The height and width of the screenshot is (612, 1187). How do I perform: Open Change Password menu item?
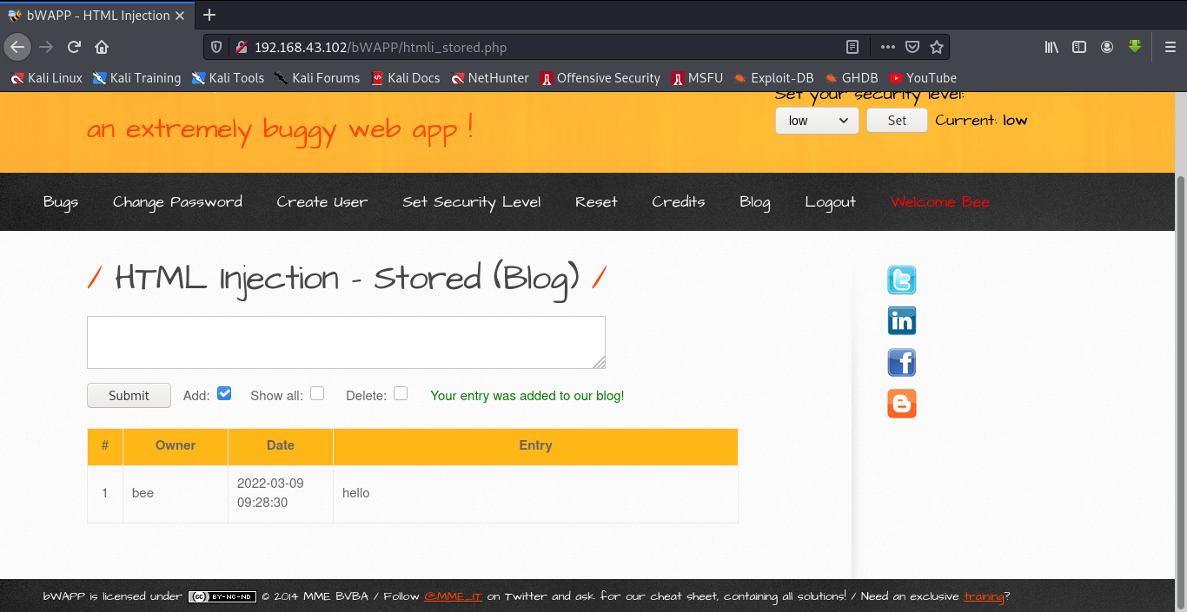click(x=177, y=201)
